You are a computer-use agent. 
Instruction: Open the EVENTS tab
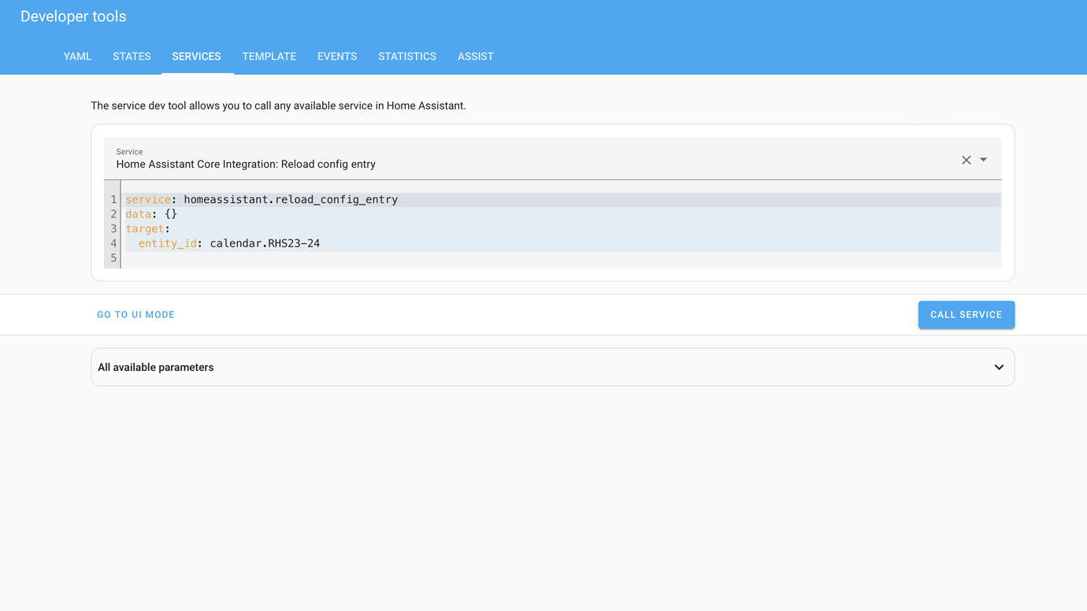(x=337, y=56)
